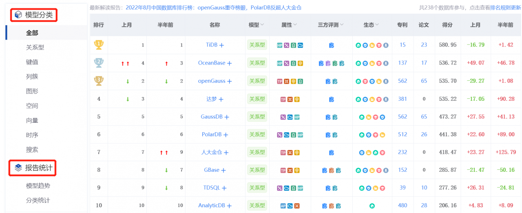Click the yellow folder ecosystem icon in openGauss row
Image resolution: width=522 pixels, height=213 pixels.
click(379, 81)
